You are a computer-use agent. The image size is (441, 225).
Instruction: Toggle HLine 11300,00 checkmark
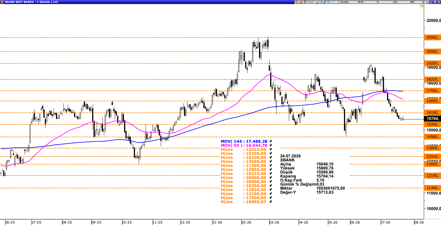click(271, 165)
